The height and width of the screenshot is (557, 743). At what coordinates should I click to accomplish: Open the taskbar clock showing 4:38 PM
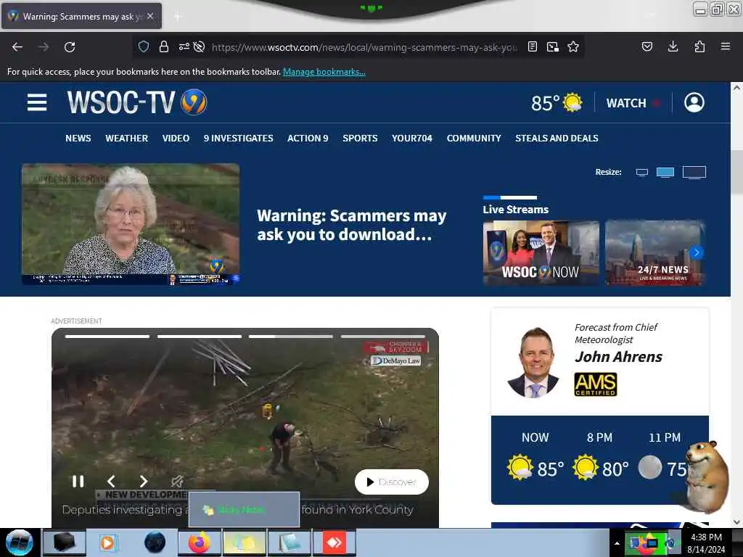(706, 543)
